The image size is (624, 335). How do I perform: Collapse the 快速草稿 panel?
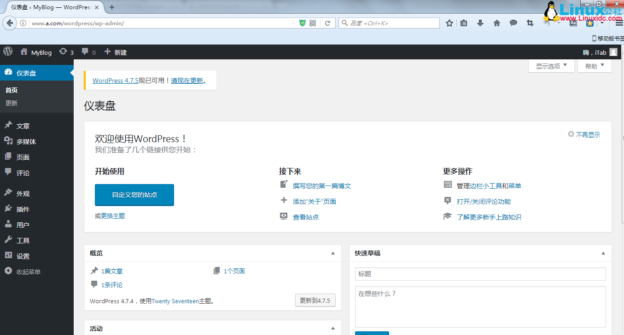coord(603,253)
